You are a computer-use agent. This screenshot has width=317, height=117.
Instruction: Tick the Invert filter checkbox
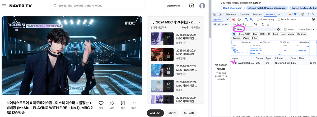pos(285,29)
